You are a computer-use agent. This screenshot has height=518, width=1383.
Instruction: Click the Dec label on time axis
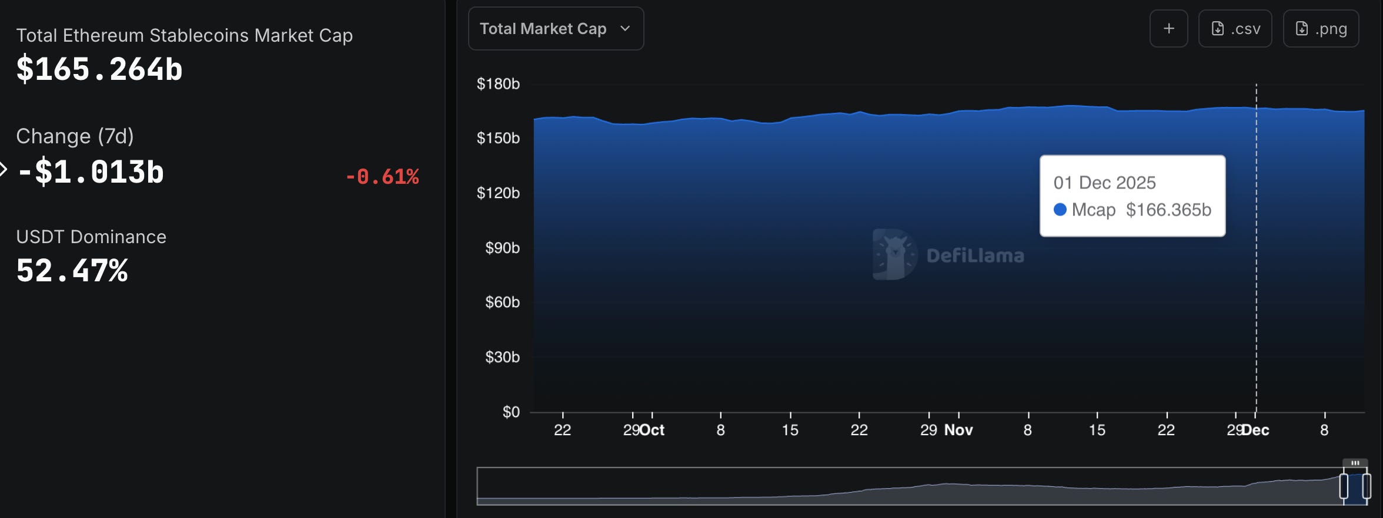tap(1256, 430)
